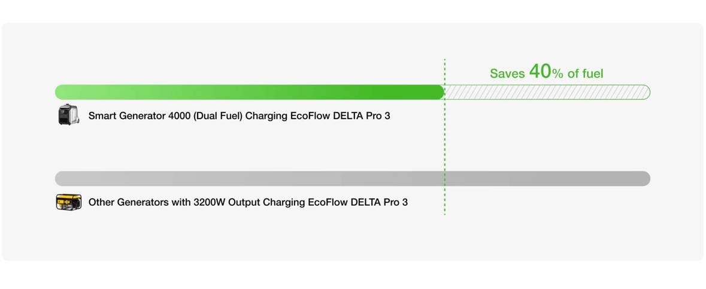The image size is (706, 289).
Task: Click the yellow conventional generator icon
Action: pos(68,202)
